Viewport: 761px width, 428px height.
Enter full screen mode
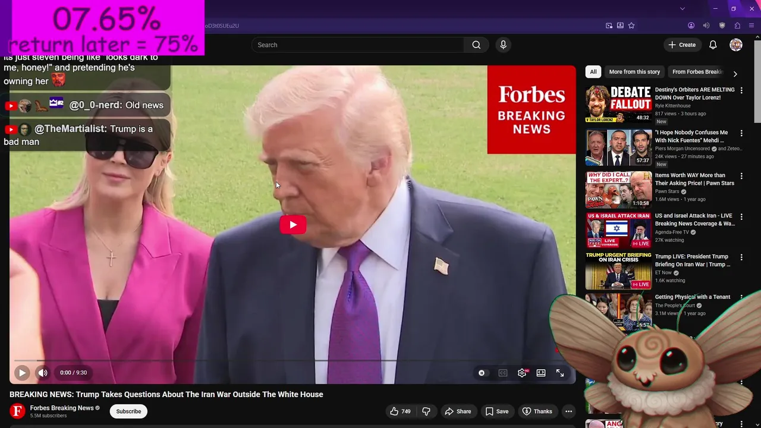pos(560,373)
